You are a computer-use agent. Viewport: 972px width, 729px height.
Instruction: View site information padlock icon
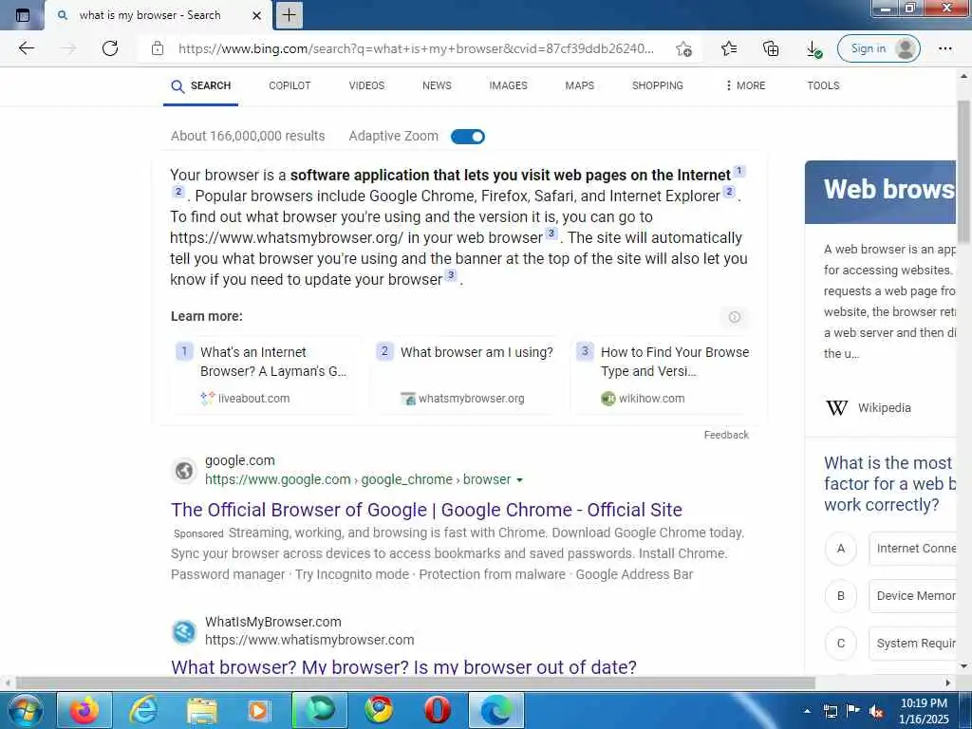pos(158,48)
